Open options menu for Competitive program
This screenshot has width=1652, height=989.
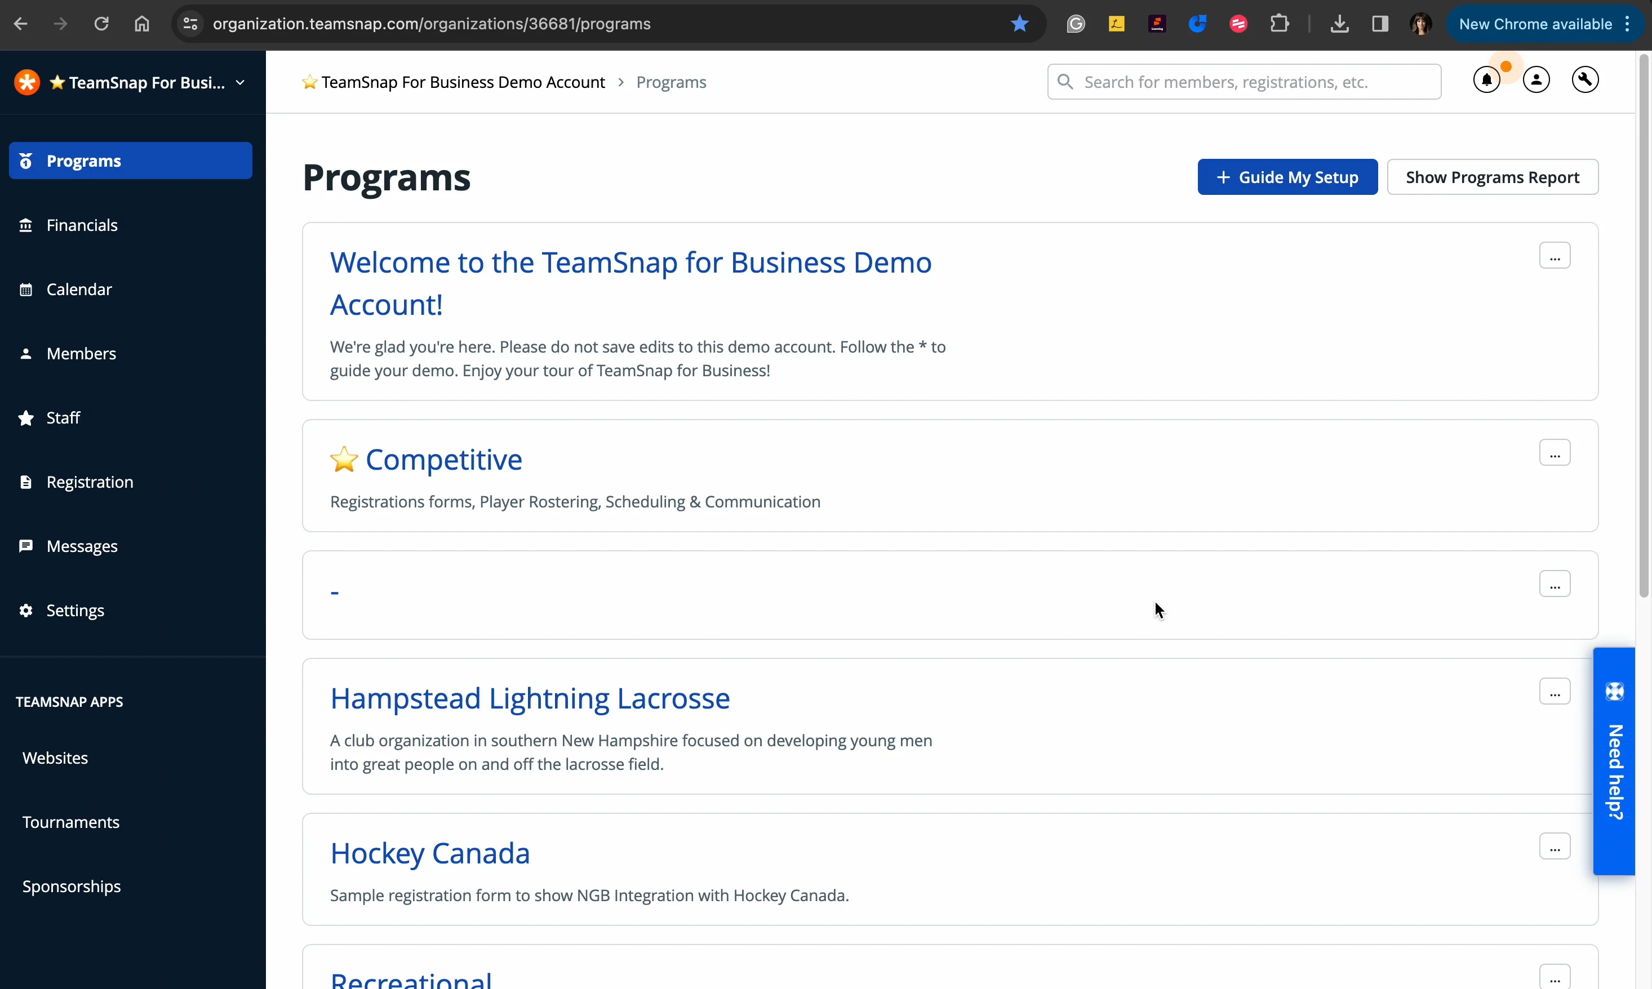[x=1554, y=453]
